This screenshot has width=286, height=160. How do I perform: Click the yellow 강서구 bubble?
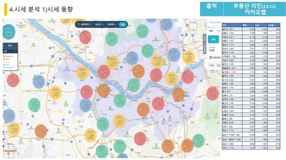pyautogui.click(x=82, y=73)
